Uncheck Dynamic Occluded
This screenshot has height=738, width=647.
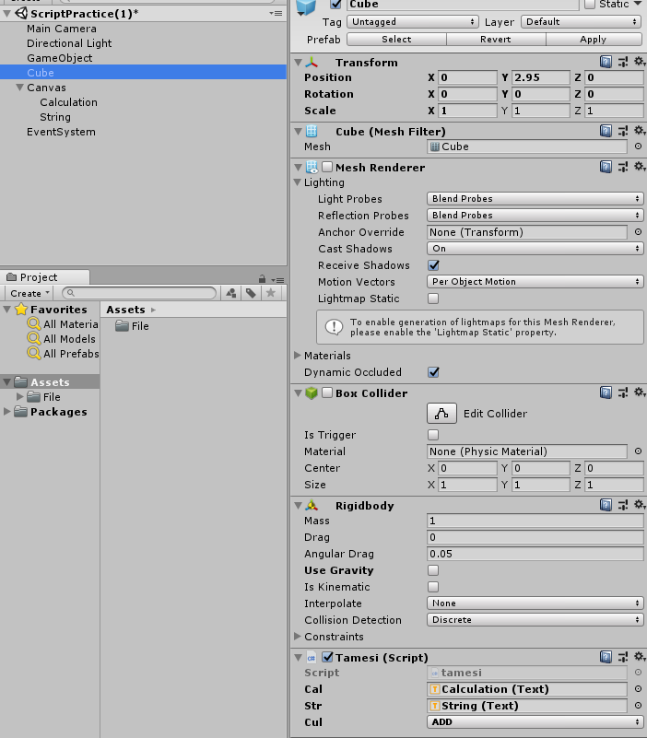tap(433, 372)
